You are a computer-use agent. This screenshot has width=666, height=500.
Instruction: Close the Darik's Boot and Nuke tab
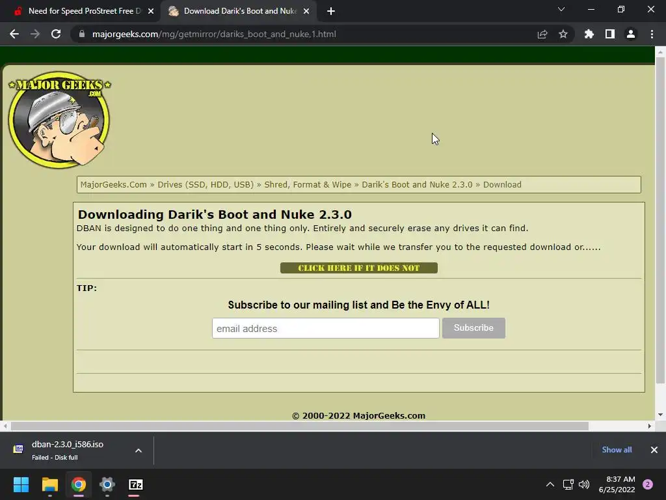306,11
